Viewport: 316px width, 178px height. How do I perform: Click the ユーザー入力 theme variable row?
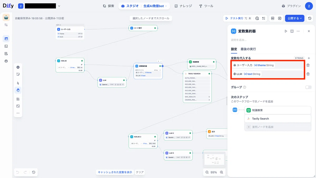[268, 65]
